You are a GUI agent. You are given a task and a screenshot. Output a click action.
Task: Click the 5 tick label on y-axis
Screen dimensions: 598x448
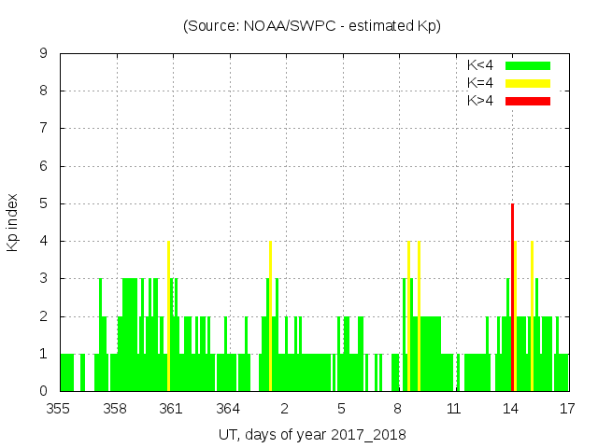click(44, 203)
